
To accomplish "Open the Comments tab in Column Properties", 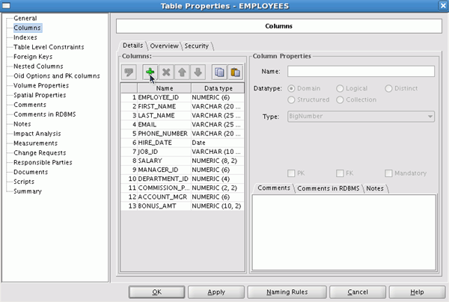I will [274, 188].
